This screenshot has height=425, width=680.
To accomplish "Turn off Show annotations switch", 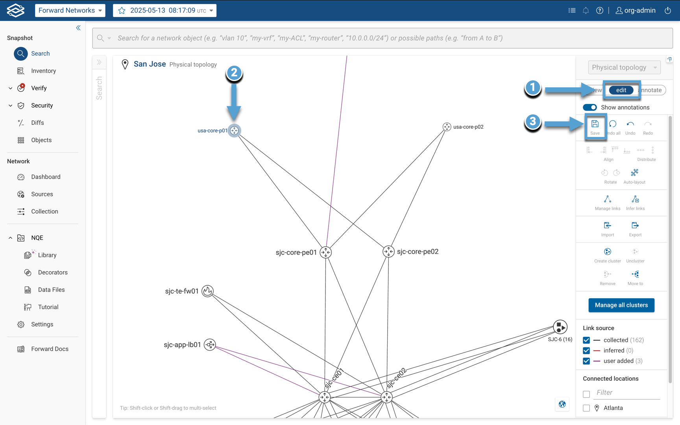I will point(589,107).
